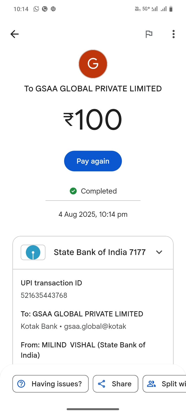
Task: Tap the To GSAA GLOBAL PRIVATE LIMITED heading
Action: tap(93, 89)
